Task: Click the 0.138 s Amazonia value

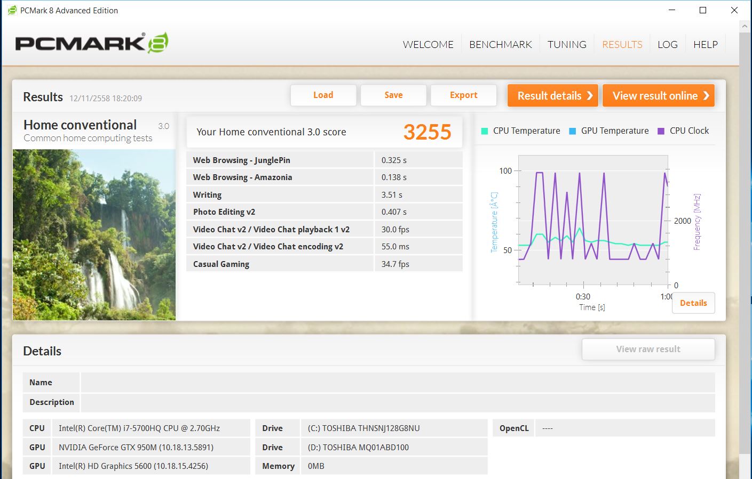Action: coord(394,177)
